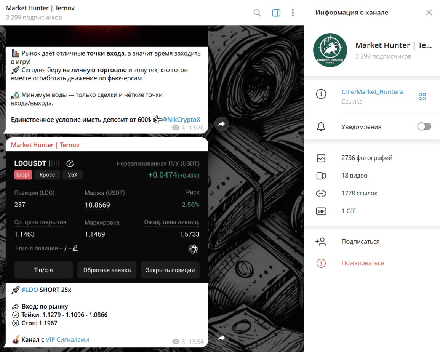Open the three-dot more options menu
Image resolution: width=440 pixels, height=352 pixels.
click(293, 13)
